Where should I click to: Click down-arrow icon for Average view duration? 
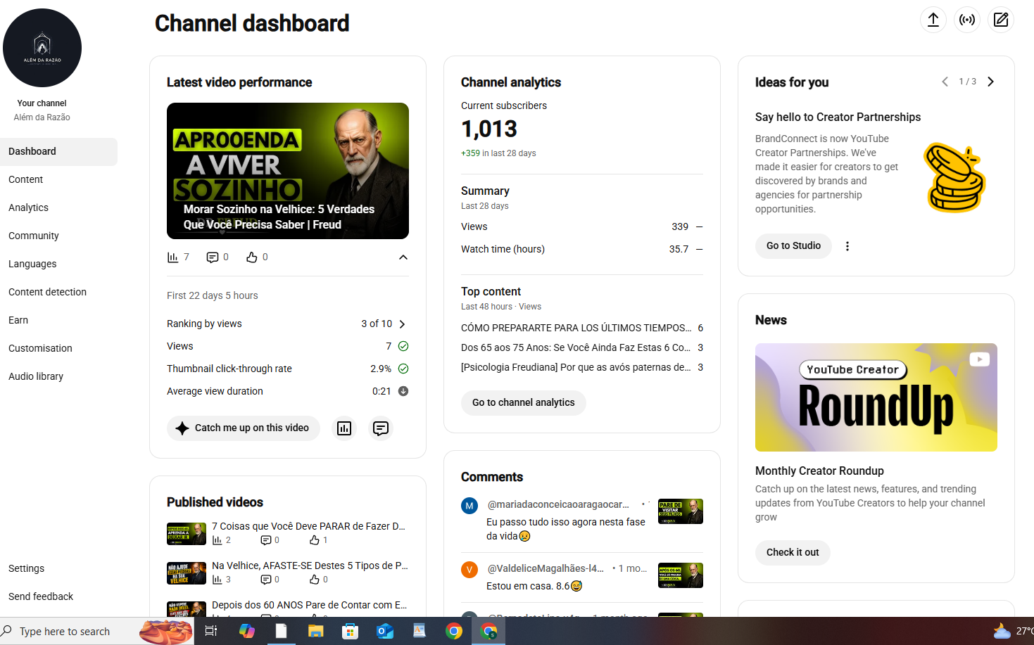403,391
